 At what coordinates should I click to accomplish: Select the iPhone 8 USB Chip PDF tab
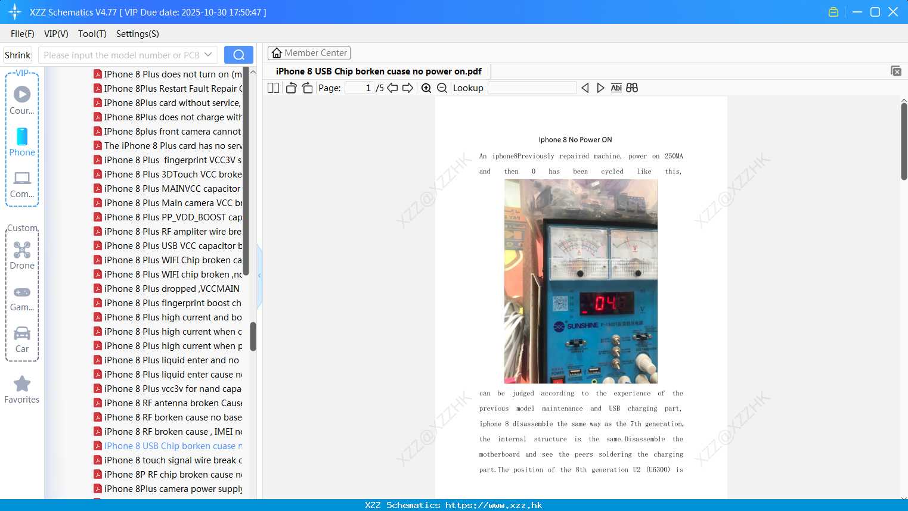click(x=379, y=71)
